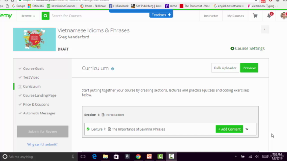This screenshot has height=161, width=287.
Task: Click the user profile avatar
Action: click(x=283, y=16)
